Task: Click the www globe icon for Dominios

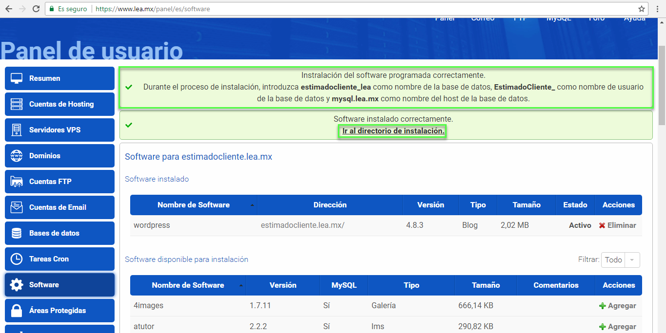Action: click(17, 156)
